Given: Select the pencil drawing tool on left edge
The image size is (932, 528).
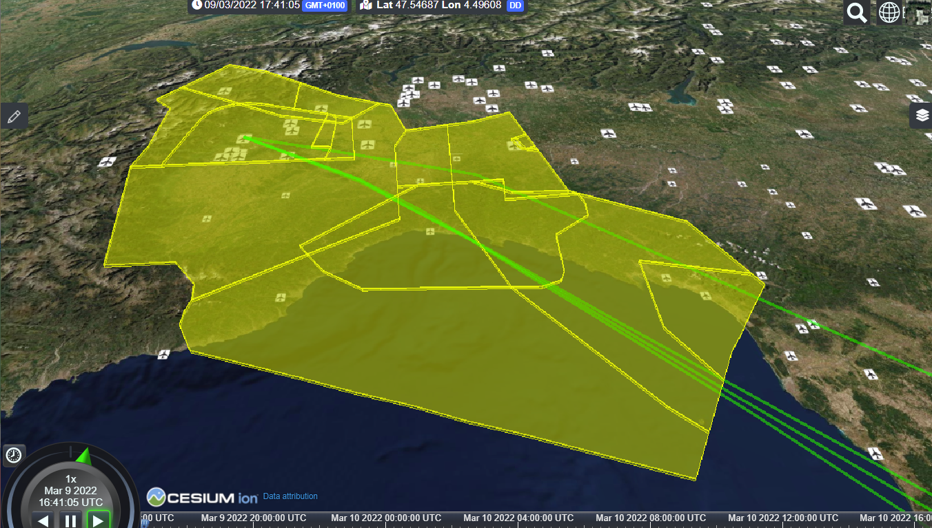Looking at the screenshot, I should tap(14, 115).
